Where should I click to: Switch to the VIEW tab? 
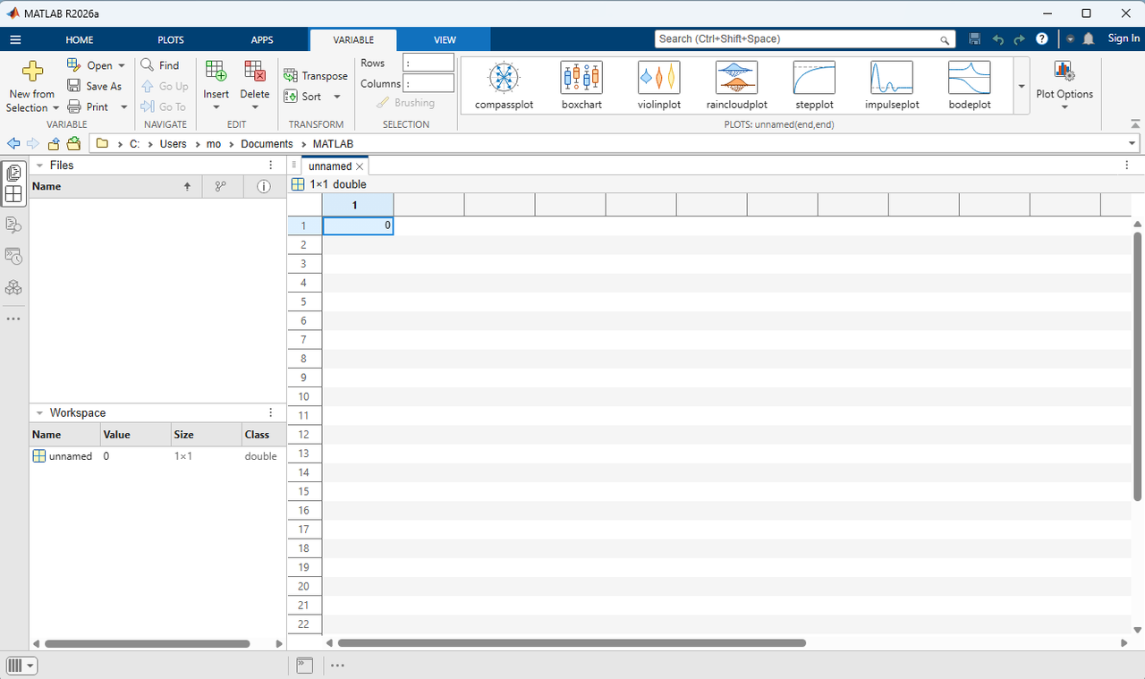[x=445, y=39]
